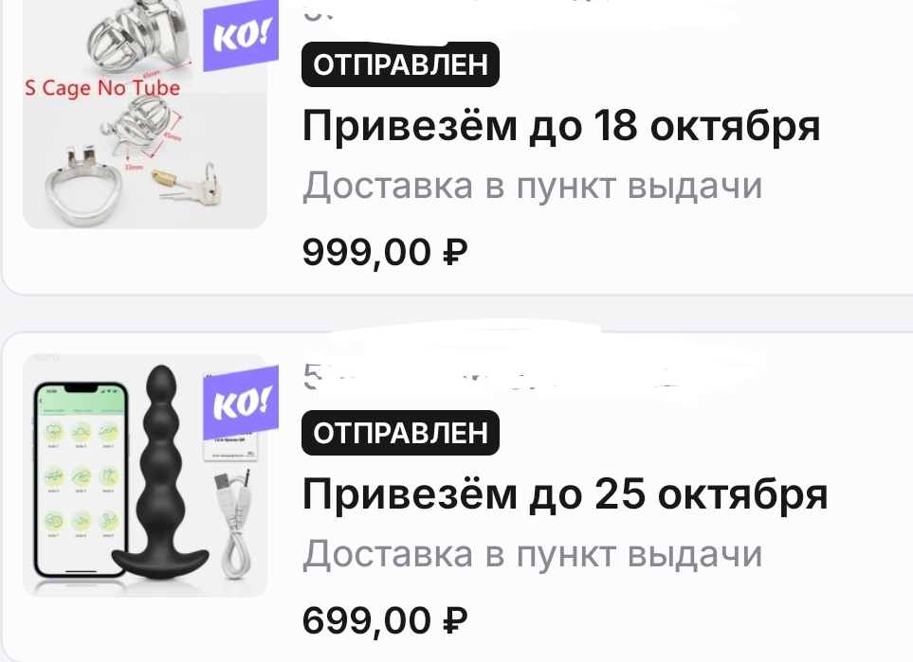The width and height of the screenshot is (913, 662).
Task: Open delivery date Привезём до 18 октября
Action: [561, 126]
